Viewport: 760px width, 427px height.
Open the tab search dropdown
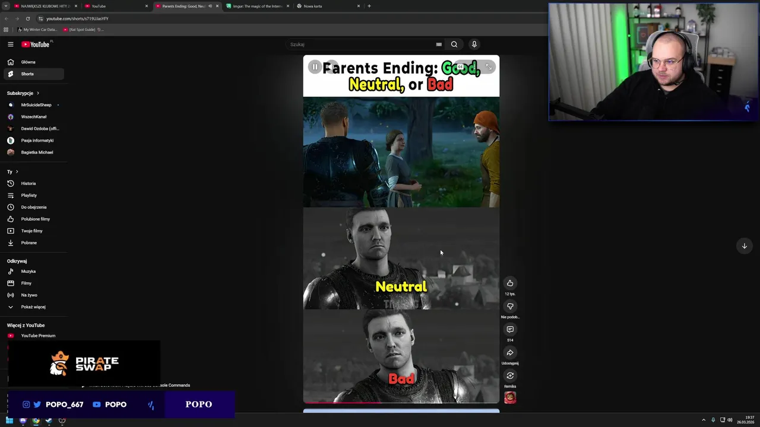[x=5, y=6]
